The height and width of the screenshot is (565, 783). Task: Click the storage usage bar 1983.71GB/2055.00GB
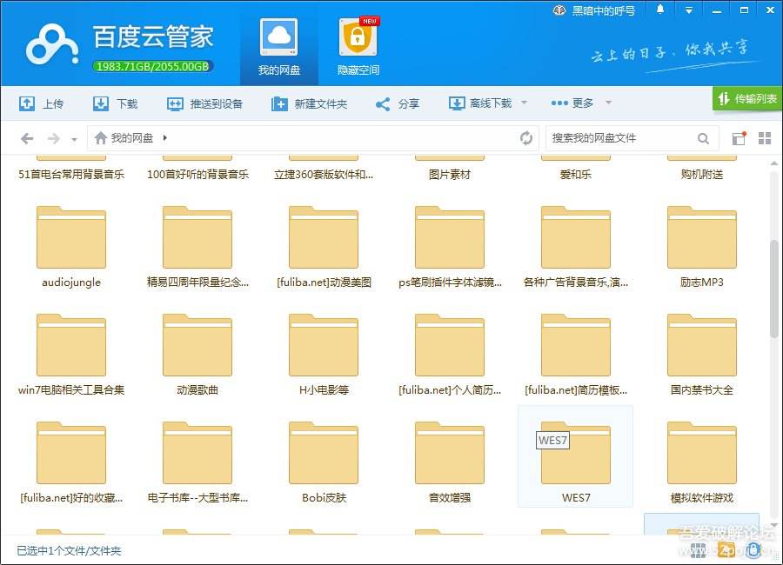[x=152, y=66]
